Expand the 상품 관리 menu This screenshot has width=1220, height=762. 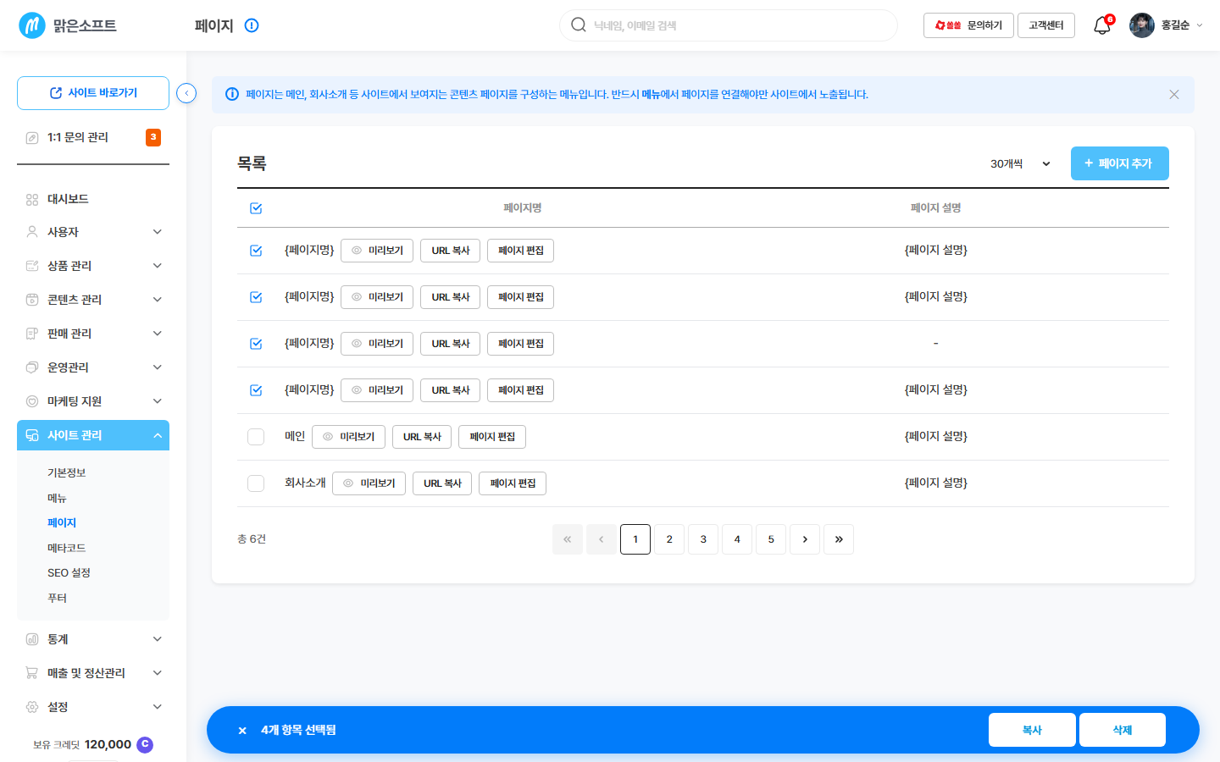pyautogui.click(x=158, y=265)
